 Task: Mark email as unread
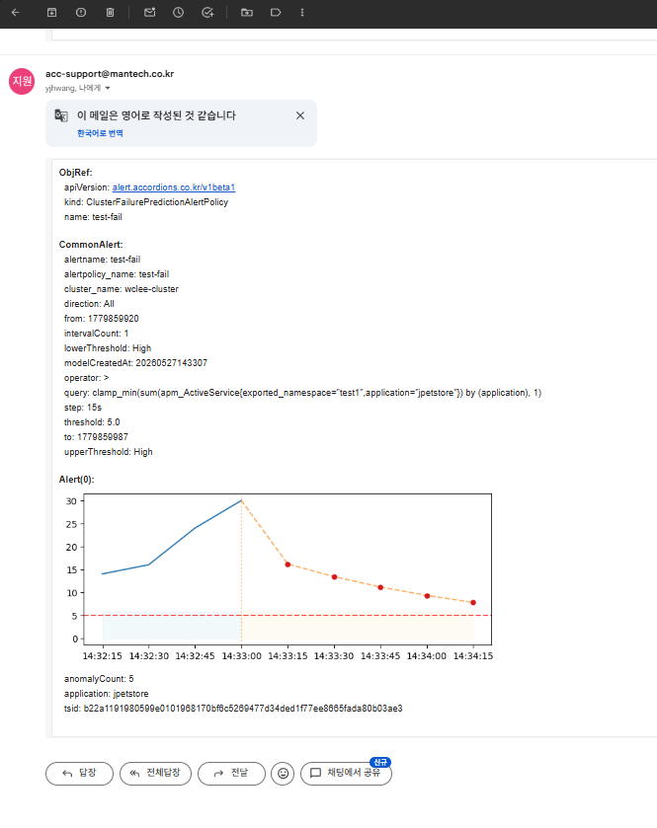(149, 12)
